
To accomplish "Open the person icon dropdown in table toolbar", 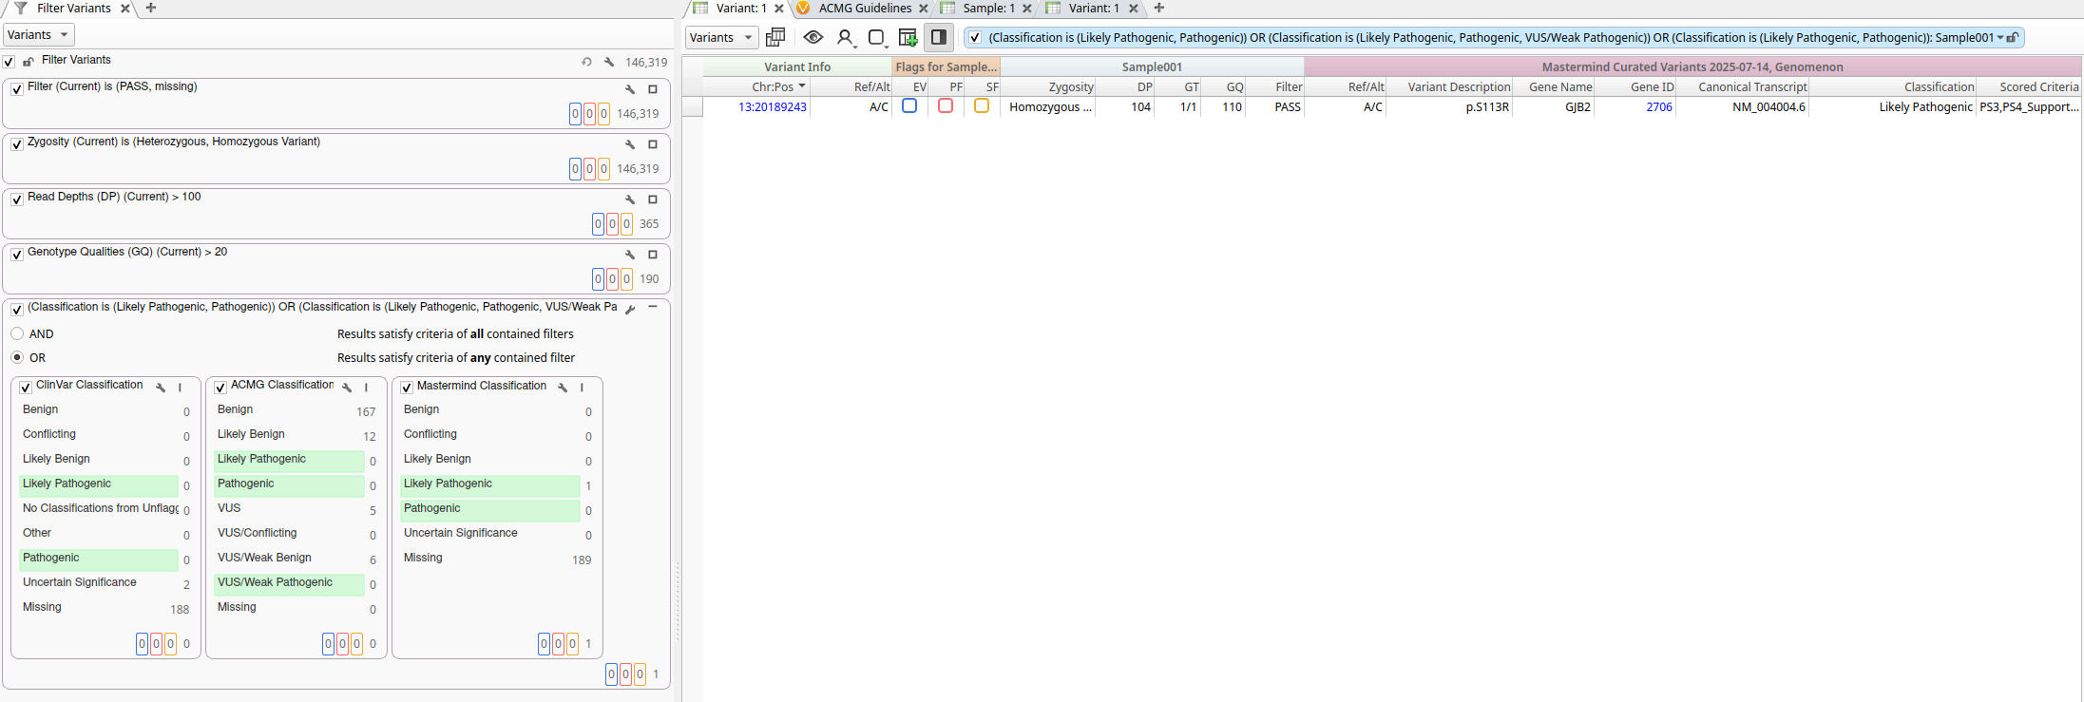I will pos(845,37).
